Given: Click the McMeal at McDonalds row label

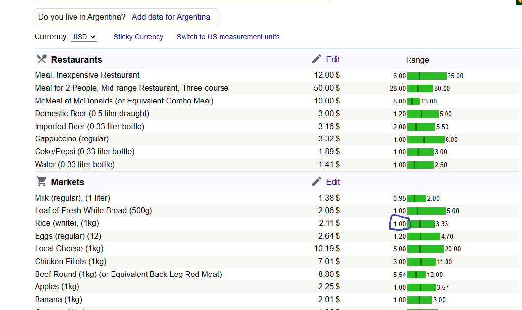Looking at the screenshot, I should click(x=124, y=101).
